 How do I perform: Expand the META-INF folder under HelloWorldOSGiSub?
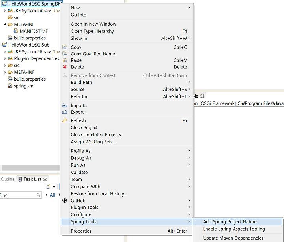tap(5, 72)
